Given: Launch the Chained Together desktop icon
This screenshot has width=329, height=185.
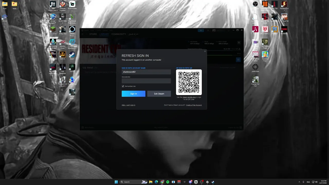Looking at the screenshot, I should click(62, 6).
